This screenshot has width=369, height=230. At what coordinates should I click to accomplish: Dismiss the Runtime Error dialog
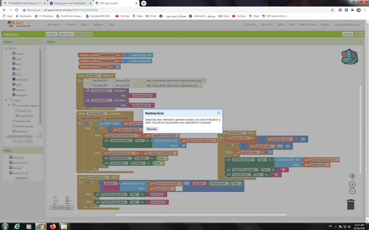coord(151,129)
